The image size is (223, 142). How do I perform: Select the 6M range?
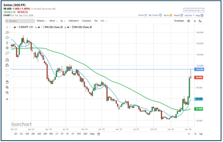45,134
